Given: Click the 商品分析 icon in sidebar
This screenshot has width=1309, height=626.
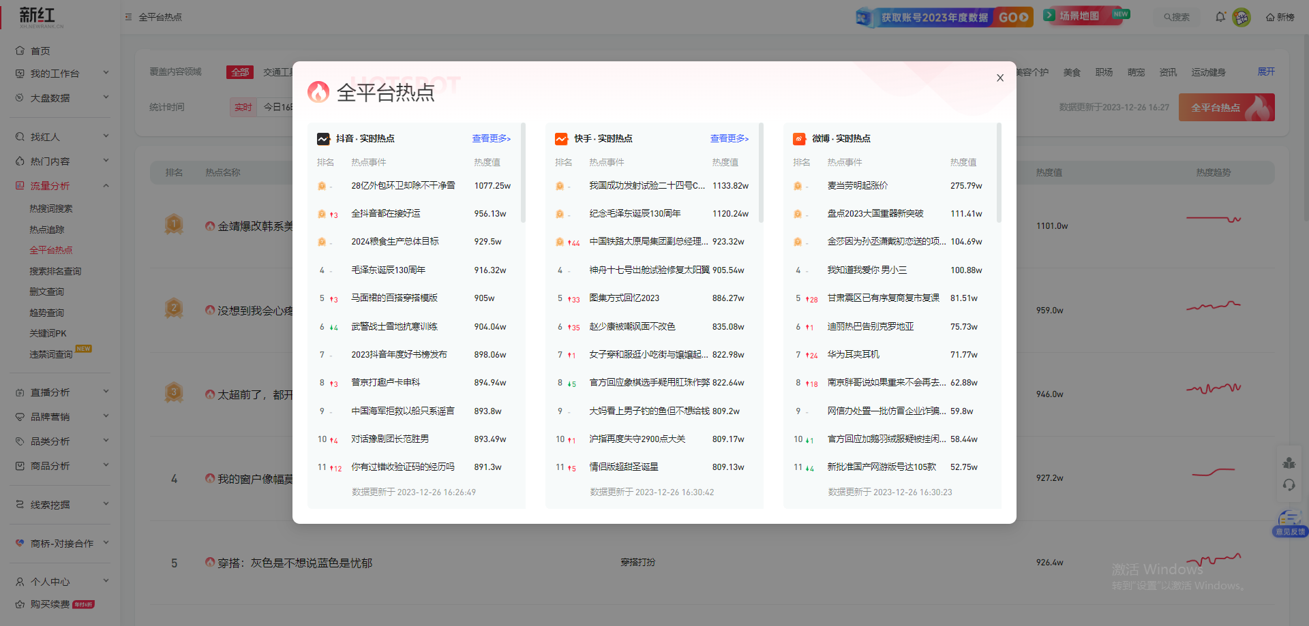Looking at the screenshot, I should point(20,466).
